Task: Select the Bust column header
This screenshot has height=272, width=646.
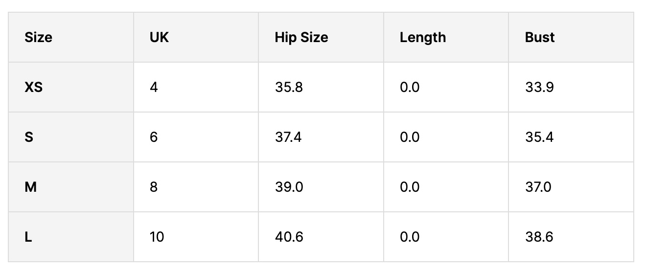Action: pyautogui.click(x=539, y=38)
